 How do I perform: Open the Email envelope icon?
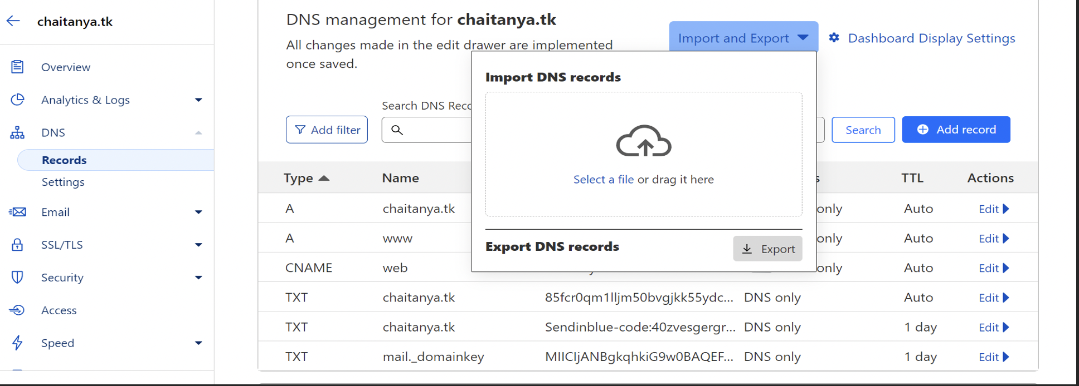coord(17,212)
